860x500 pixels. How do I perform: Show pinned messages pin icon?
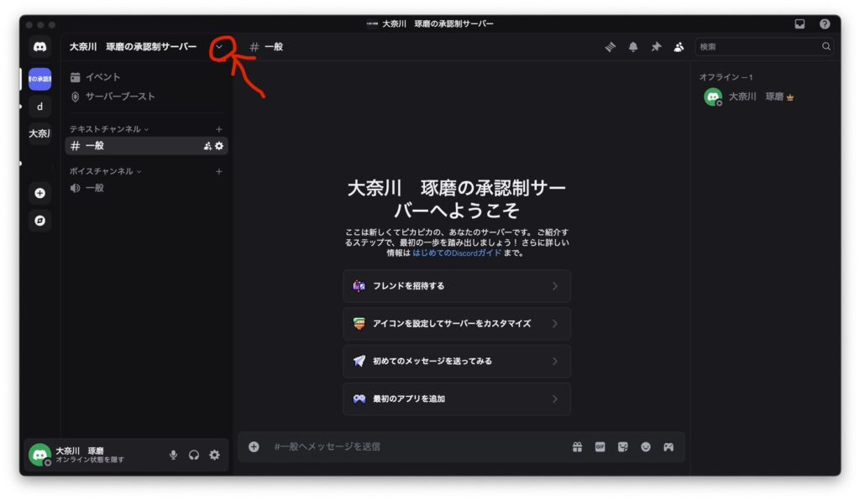click(656, 47)
